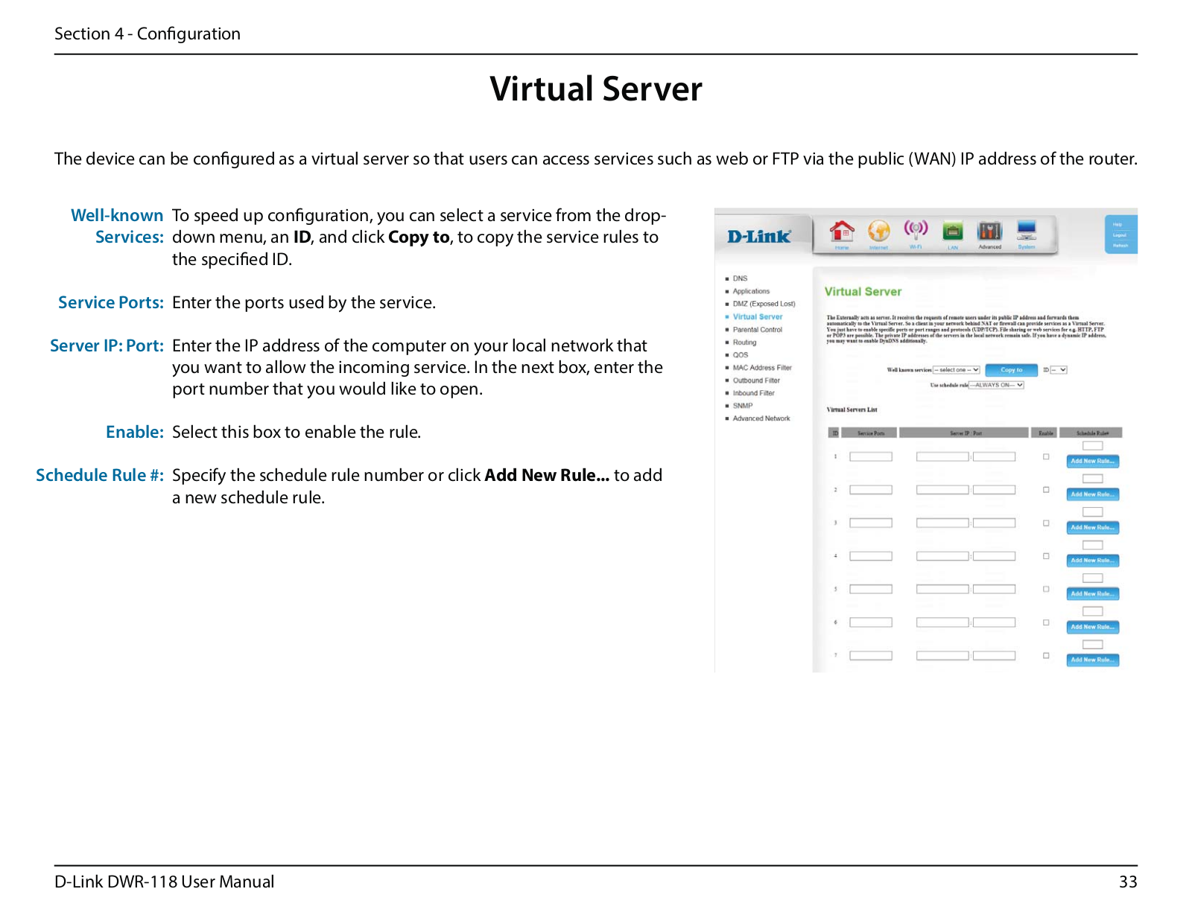Image resolution: width=1192 pixels, height=921 pixels.
Task: Focus the Service Ports field in row 1
Action: [x=871, y=456]
